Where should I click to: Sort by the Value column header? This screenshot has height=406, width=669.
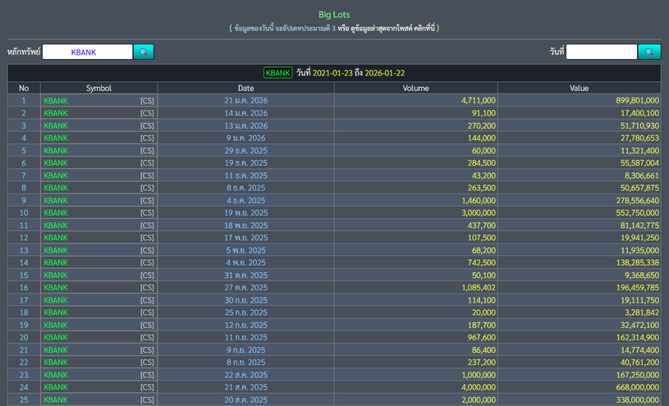579,88
